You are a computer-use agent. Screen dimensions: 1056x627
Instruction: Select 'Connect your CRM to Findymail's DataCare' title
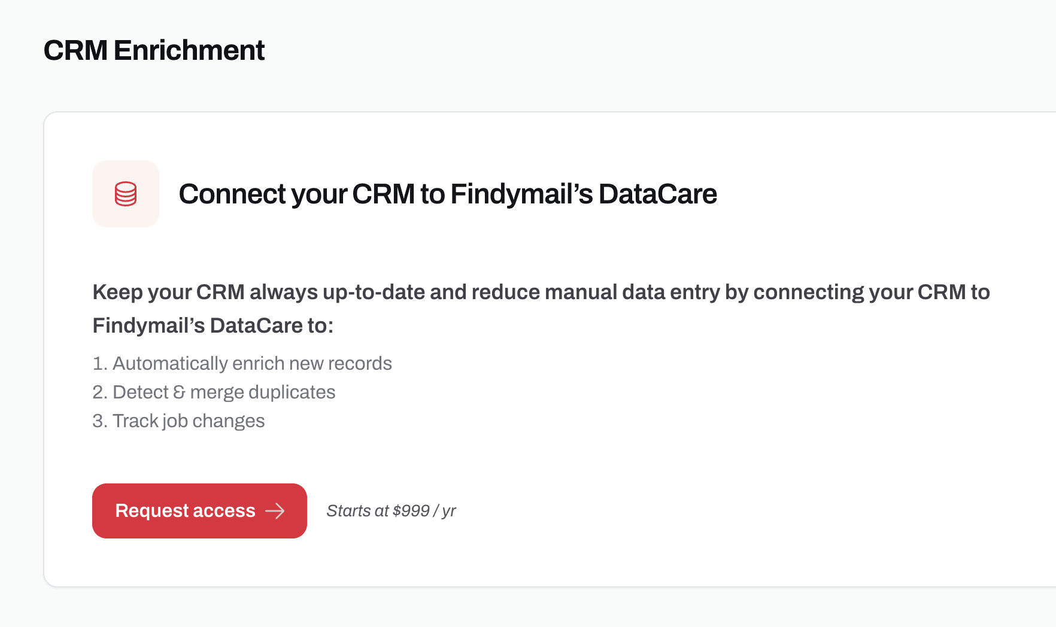point(448,193)
